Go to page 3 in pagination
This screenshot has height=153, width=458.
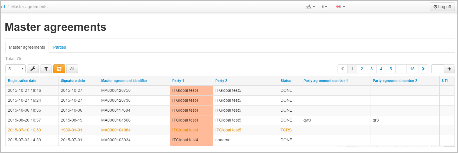371,69
